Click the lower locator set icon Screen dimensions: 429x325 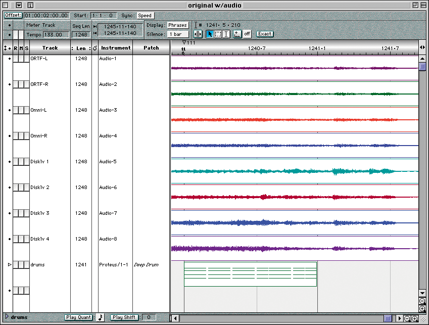pyautogui.click(x=95, y=33)
